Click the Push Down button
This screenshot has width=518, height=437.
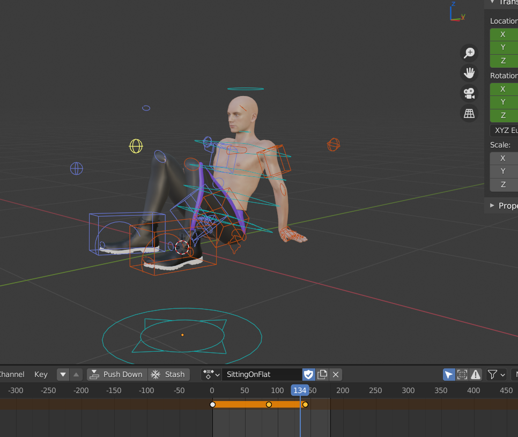pos(116,374)
